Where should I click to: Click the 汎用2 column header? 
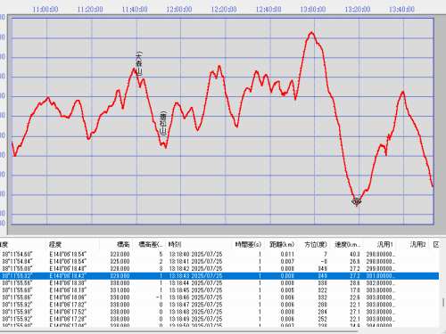click(417, 245)
